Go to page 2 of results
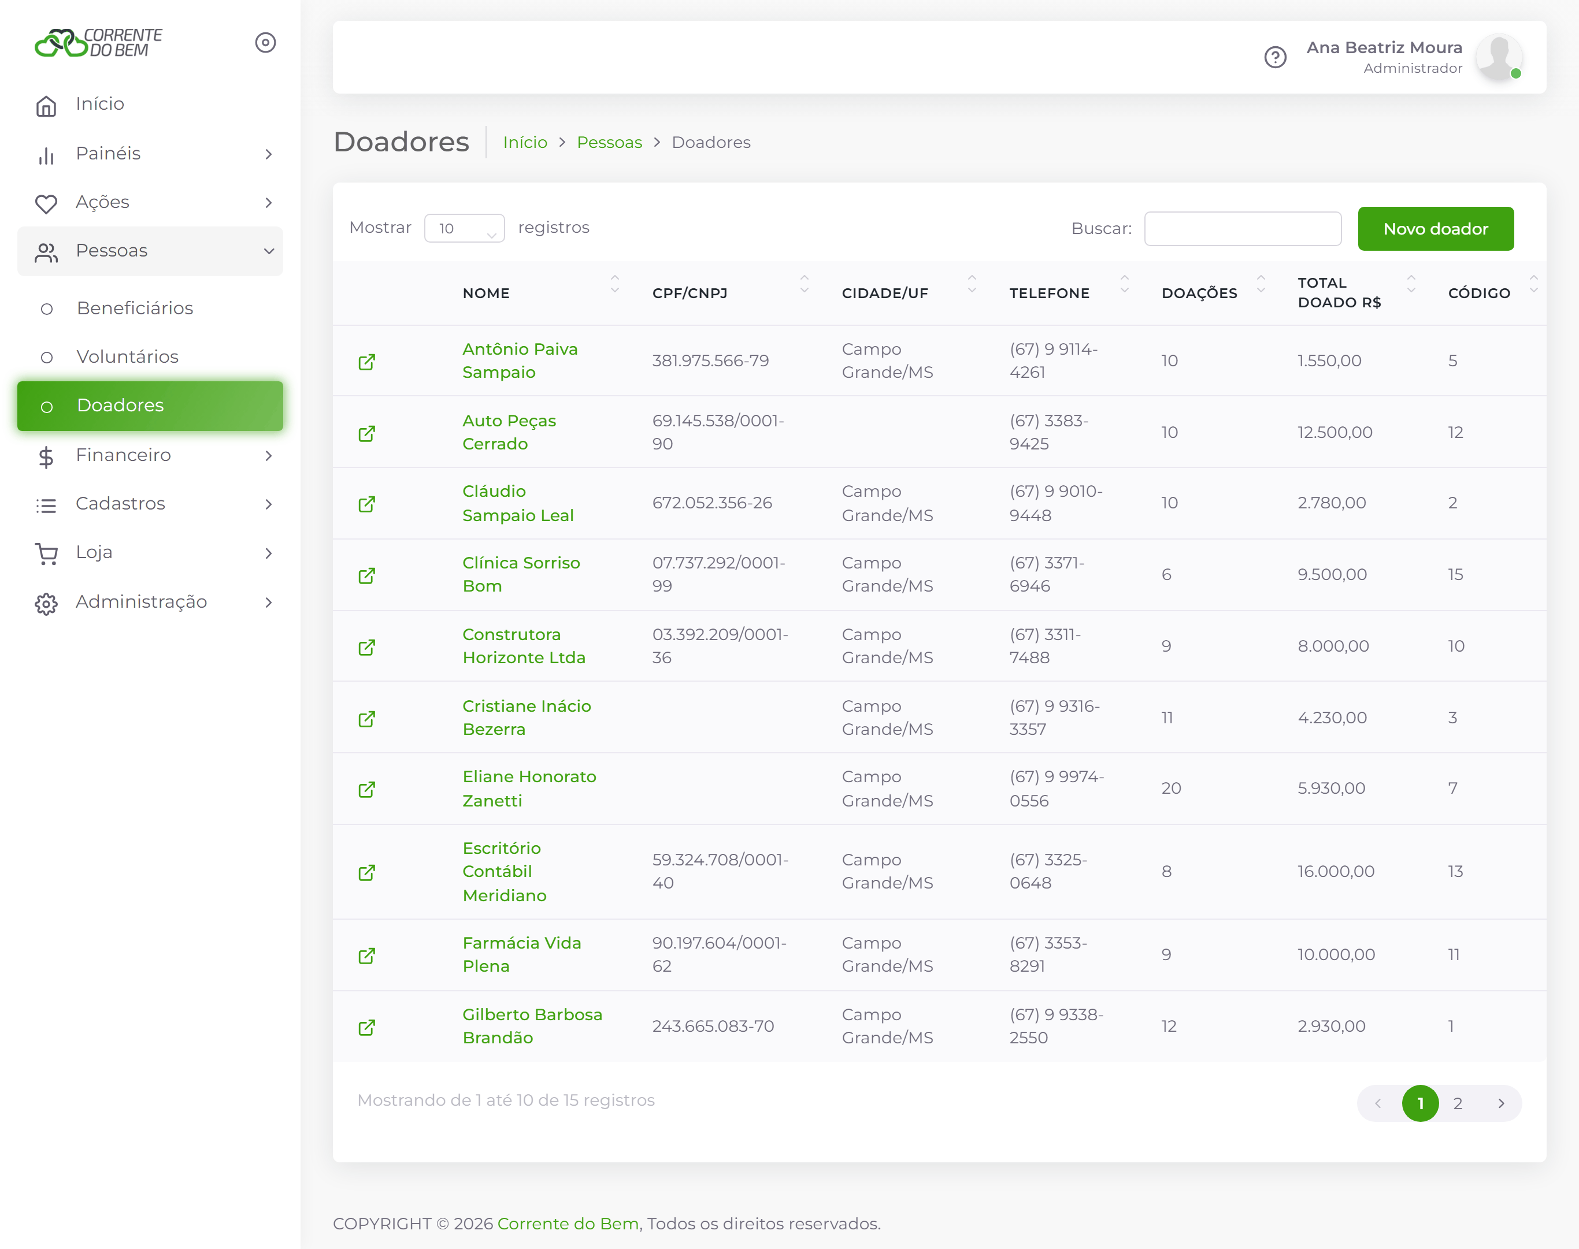The height and width of the screenshot is (1249, 1579). (x=1458, y=1103)
